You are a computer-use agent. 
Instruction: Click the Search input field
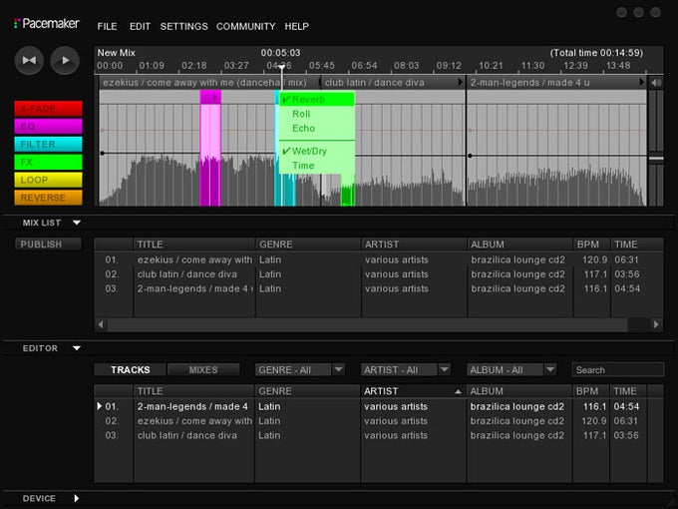pyautogui.click(x=618, y=369)
